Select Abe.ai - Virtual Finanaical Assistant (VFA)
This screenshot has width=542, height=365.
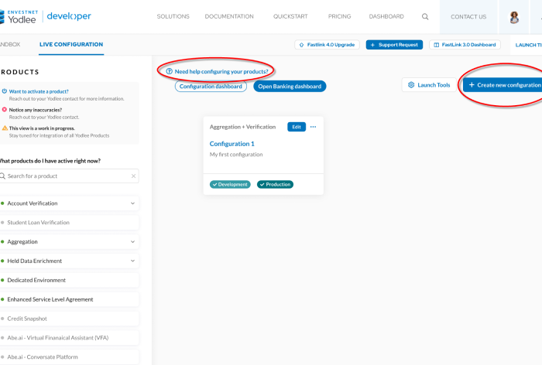tap(69, 338)
